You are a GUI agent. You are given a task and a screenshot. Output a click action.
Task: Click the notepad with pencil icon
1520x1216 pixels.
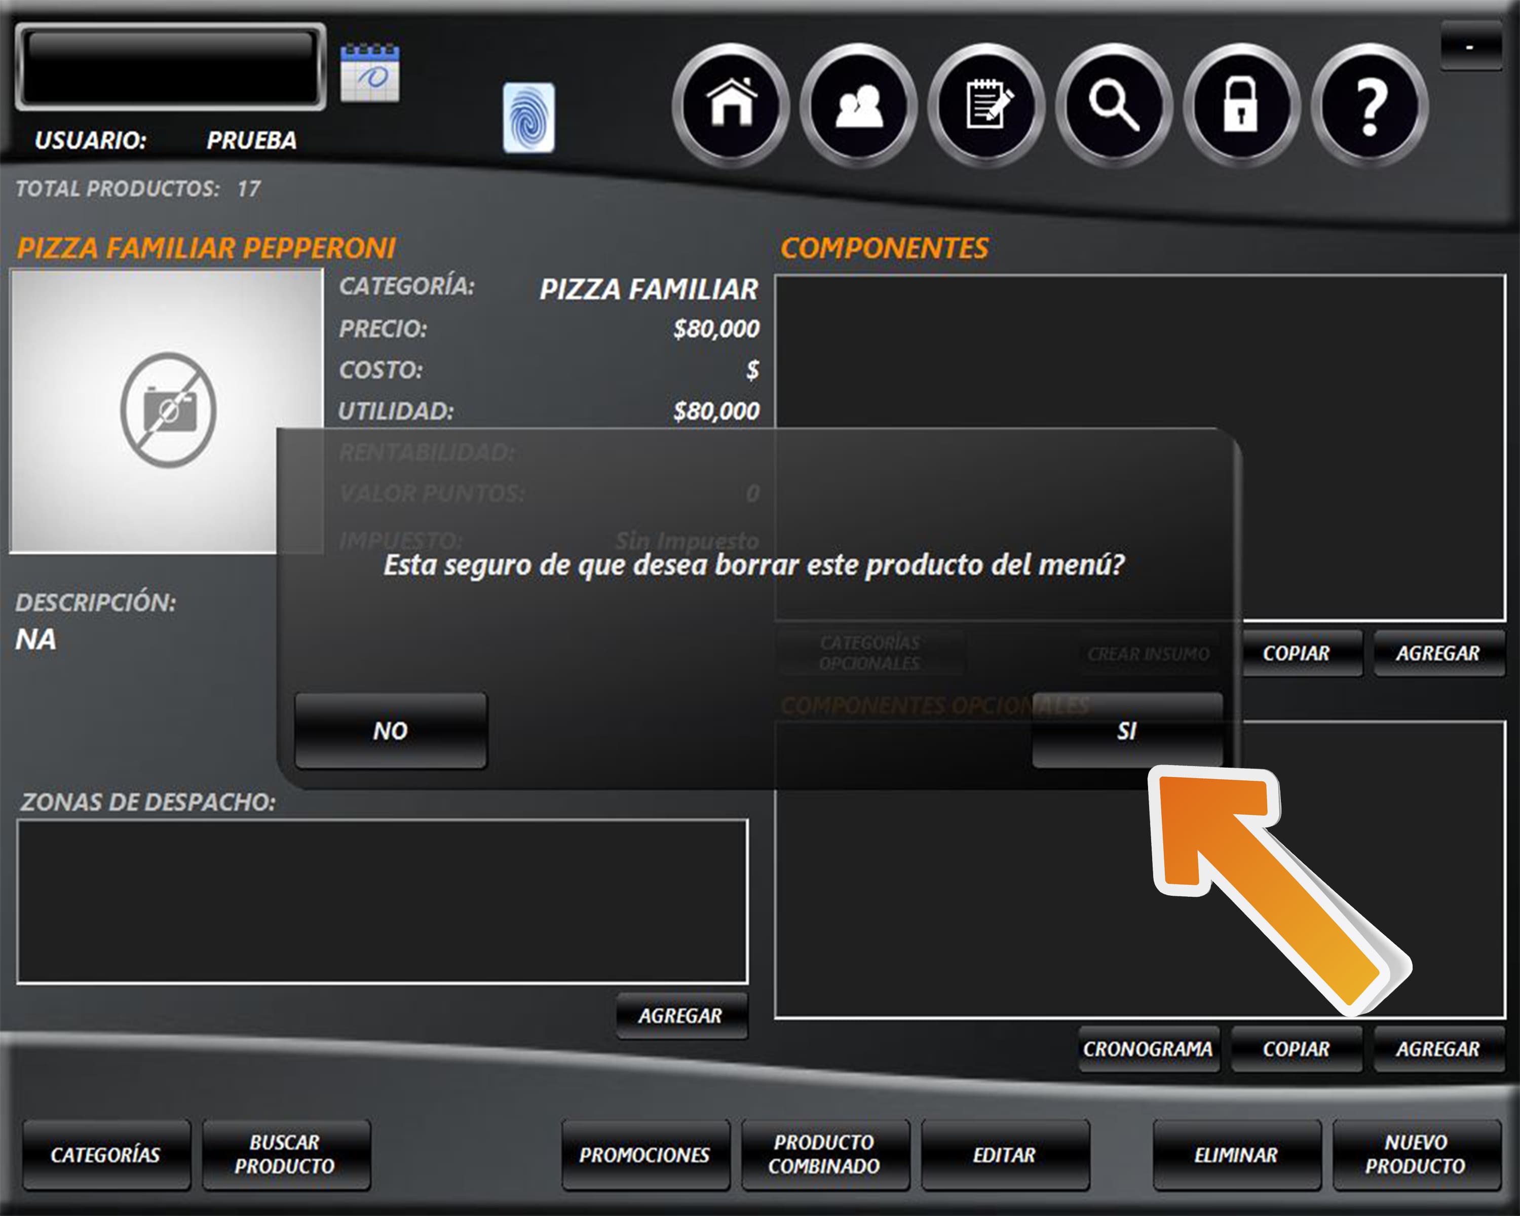(986, 105)
